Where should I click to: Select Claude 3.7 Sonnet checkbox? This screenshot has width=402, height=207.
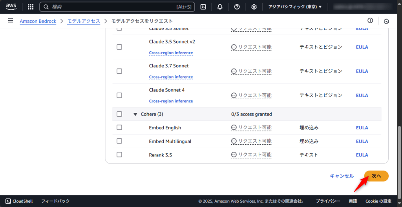click(x=119, y=71)
